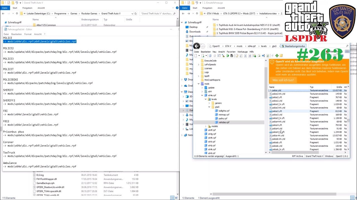Click the green play icon in OpenIV toolbar
This screenshot has height=200, width=357.
pos(228,56)
